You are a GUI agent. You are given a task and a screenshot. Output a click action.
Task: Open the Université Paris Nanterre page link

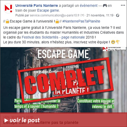point(37,5)
